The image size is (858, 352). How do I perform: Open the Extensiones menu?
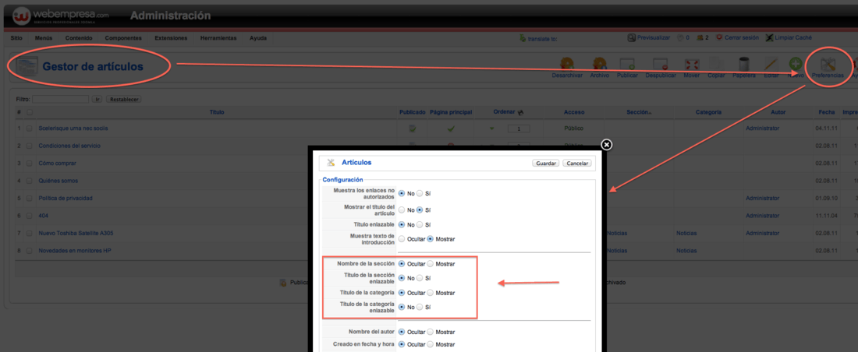click(171, 38)
